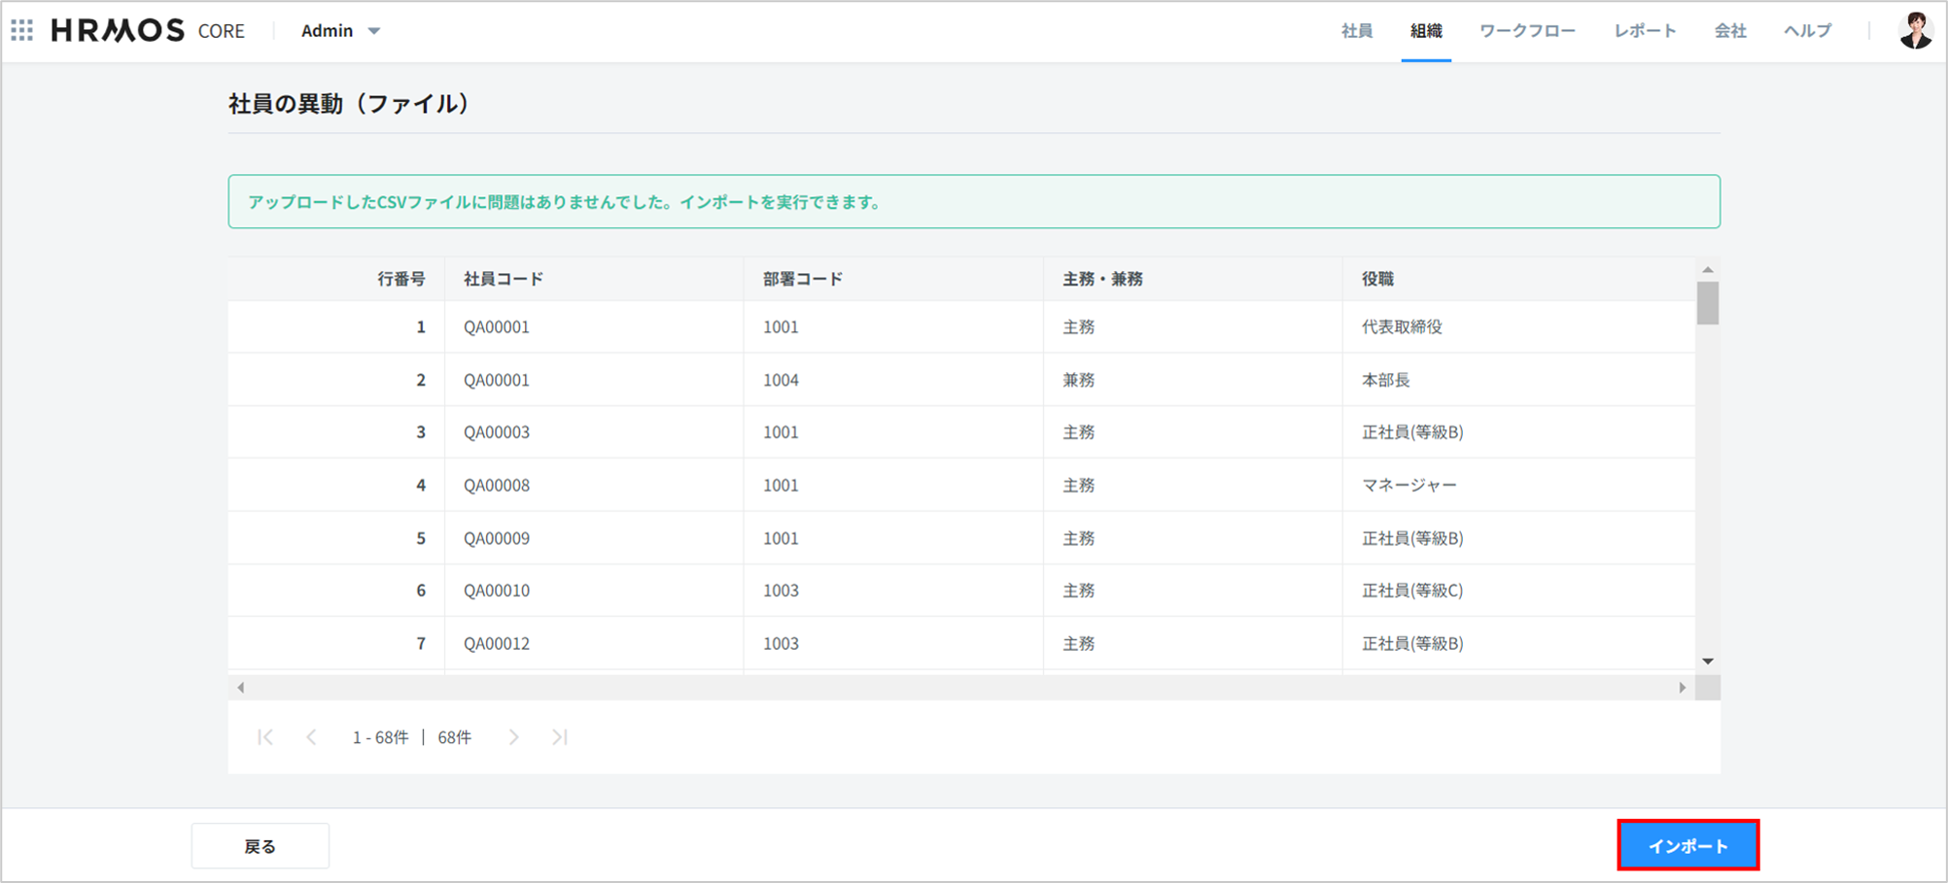Jump to the last page of results
1948x883 pixels.
click(560, 737)
